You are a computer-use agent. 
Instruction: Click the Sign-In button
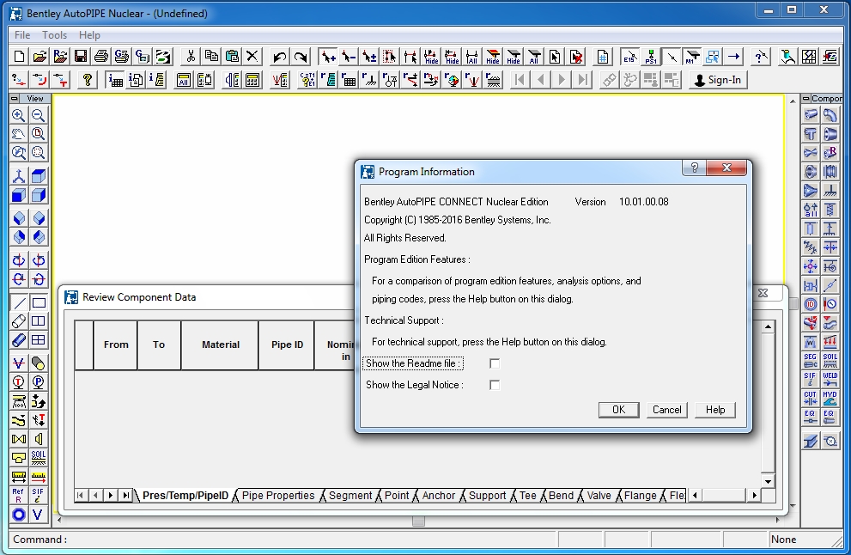click(717, 80)
